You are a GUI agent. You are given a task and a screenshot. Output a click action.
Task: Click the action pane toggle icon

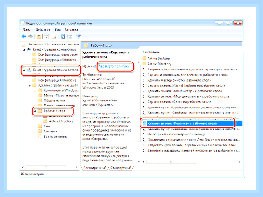70,37
